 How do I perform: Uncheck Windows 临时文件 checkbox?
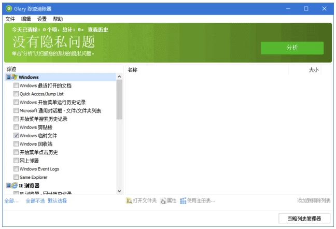(16, 135)
